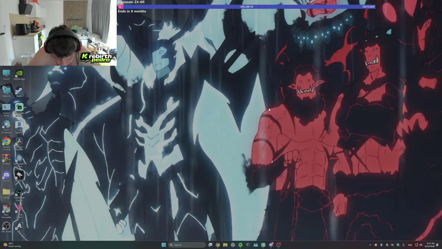Open the volume speaker tray icon
This screenshot has width=442, height=249.
click(421, 245)
